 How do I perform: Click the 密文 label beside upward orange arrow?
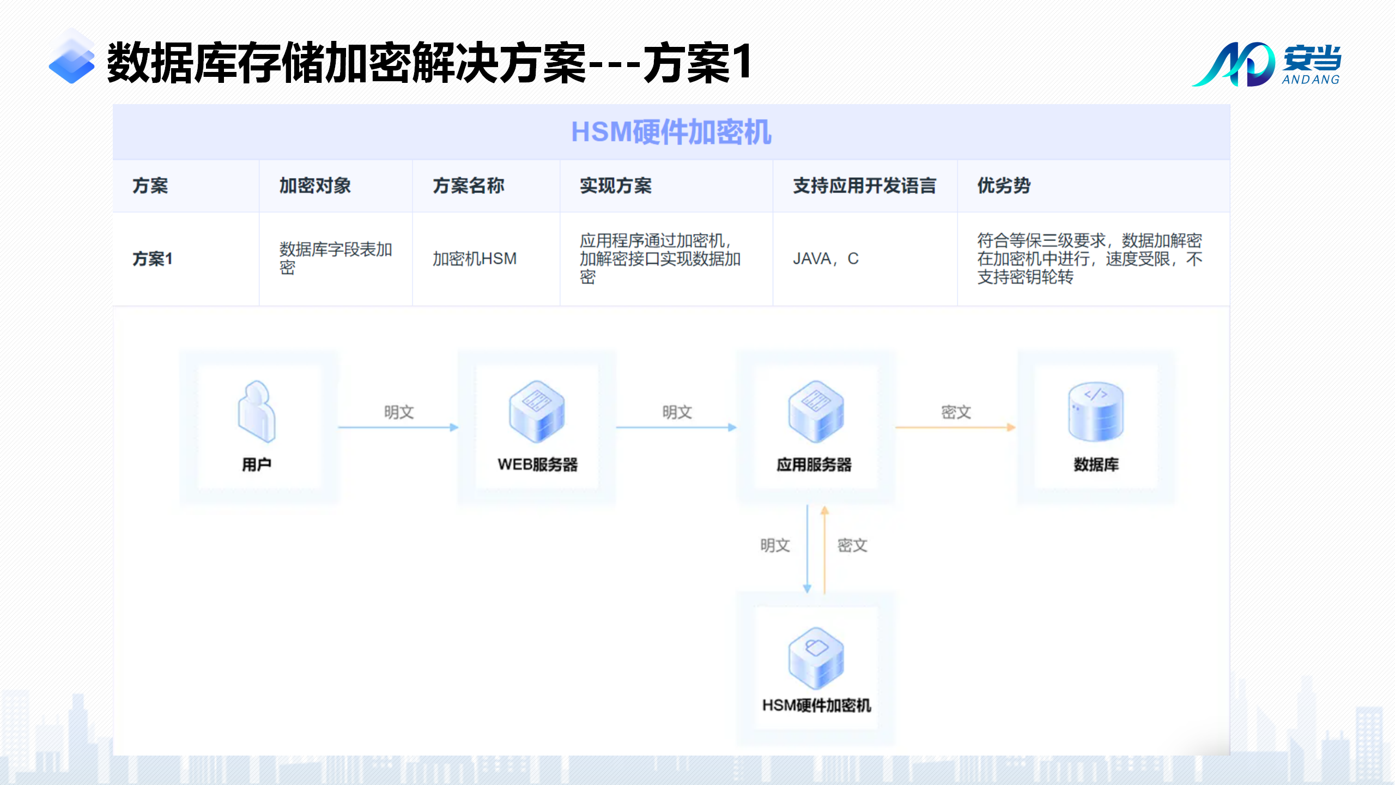[852, 545]
